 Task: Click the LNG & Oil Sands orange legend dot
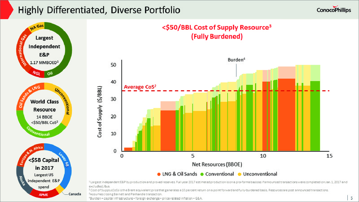159,174
